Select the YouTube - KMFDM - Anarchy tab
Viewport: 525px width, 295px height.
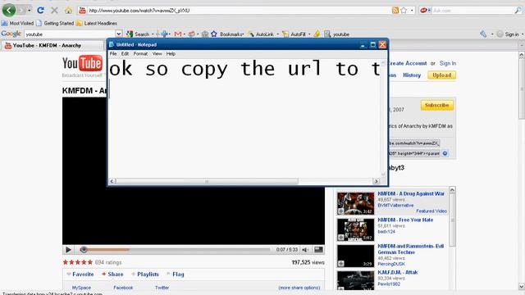coord(53,46)
